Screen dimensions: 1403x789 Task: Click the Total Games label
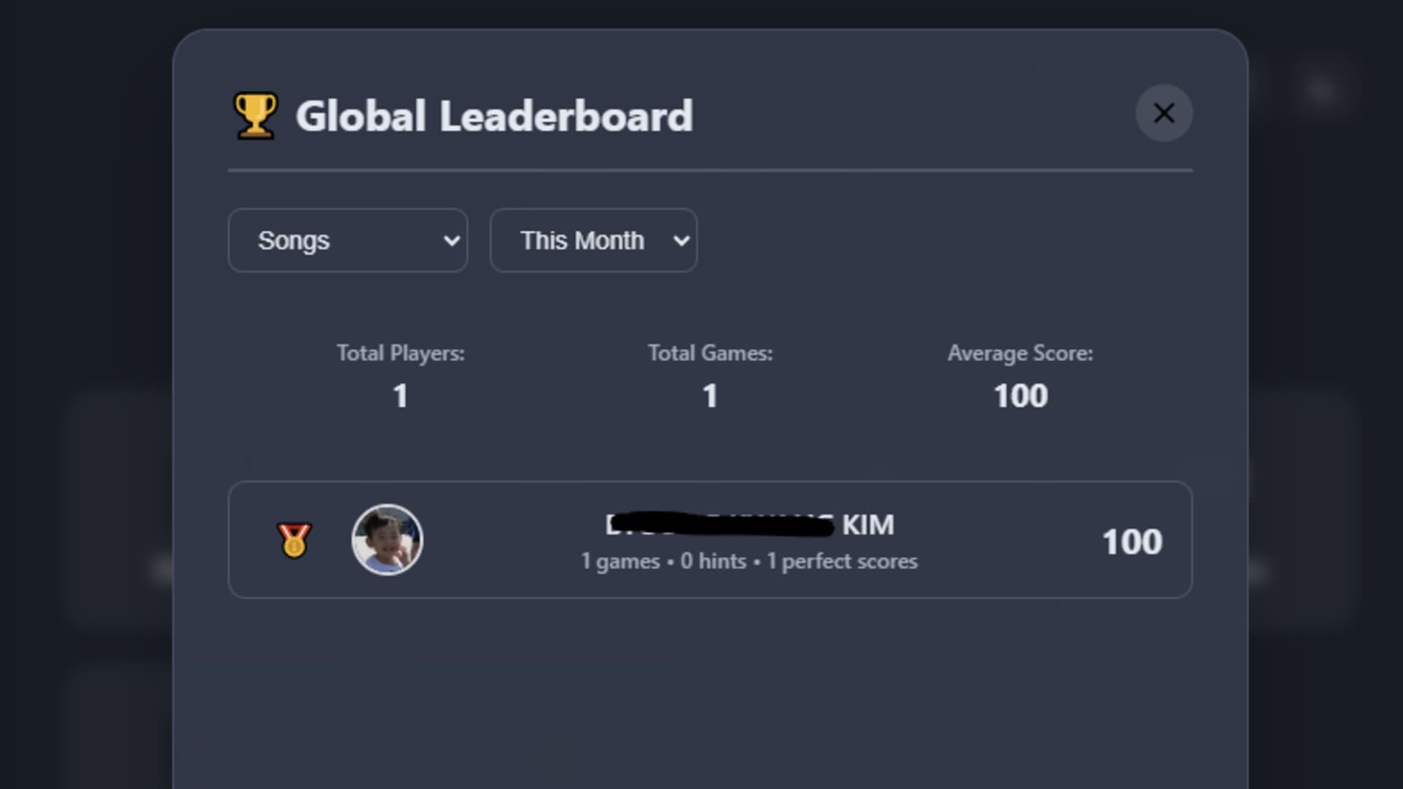pos(710,354)
